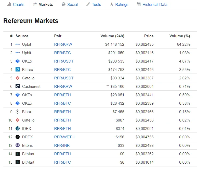Click the Gate.io logo in row 5
Screen dimensions: 197x169
click(x=18, y=78)
